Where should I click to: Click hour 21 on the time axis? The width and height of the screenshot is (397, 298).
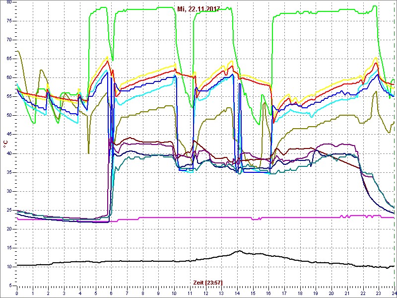pos(347,294)
